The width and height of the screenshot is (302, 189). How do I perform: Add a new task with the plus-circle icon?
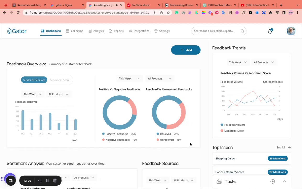(273, 181)
